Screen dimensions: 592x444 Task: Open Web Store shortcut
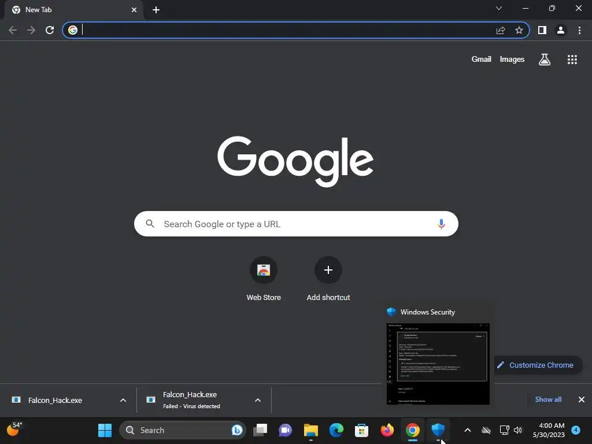264,279
